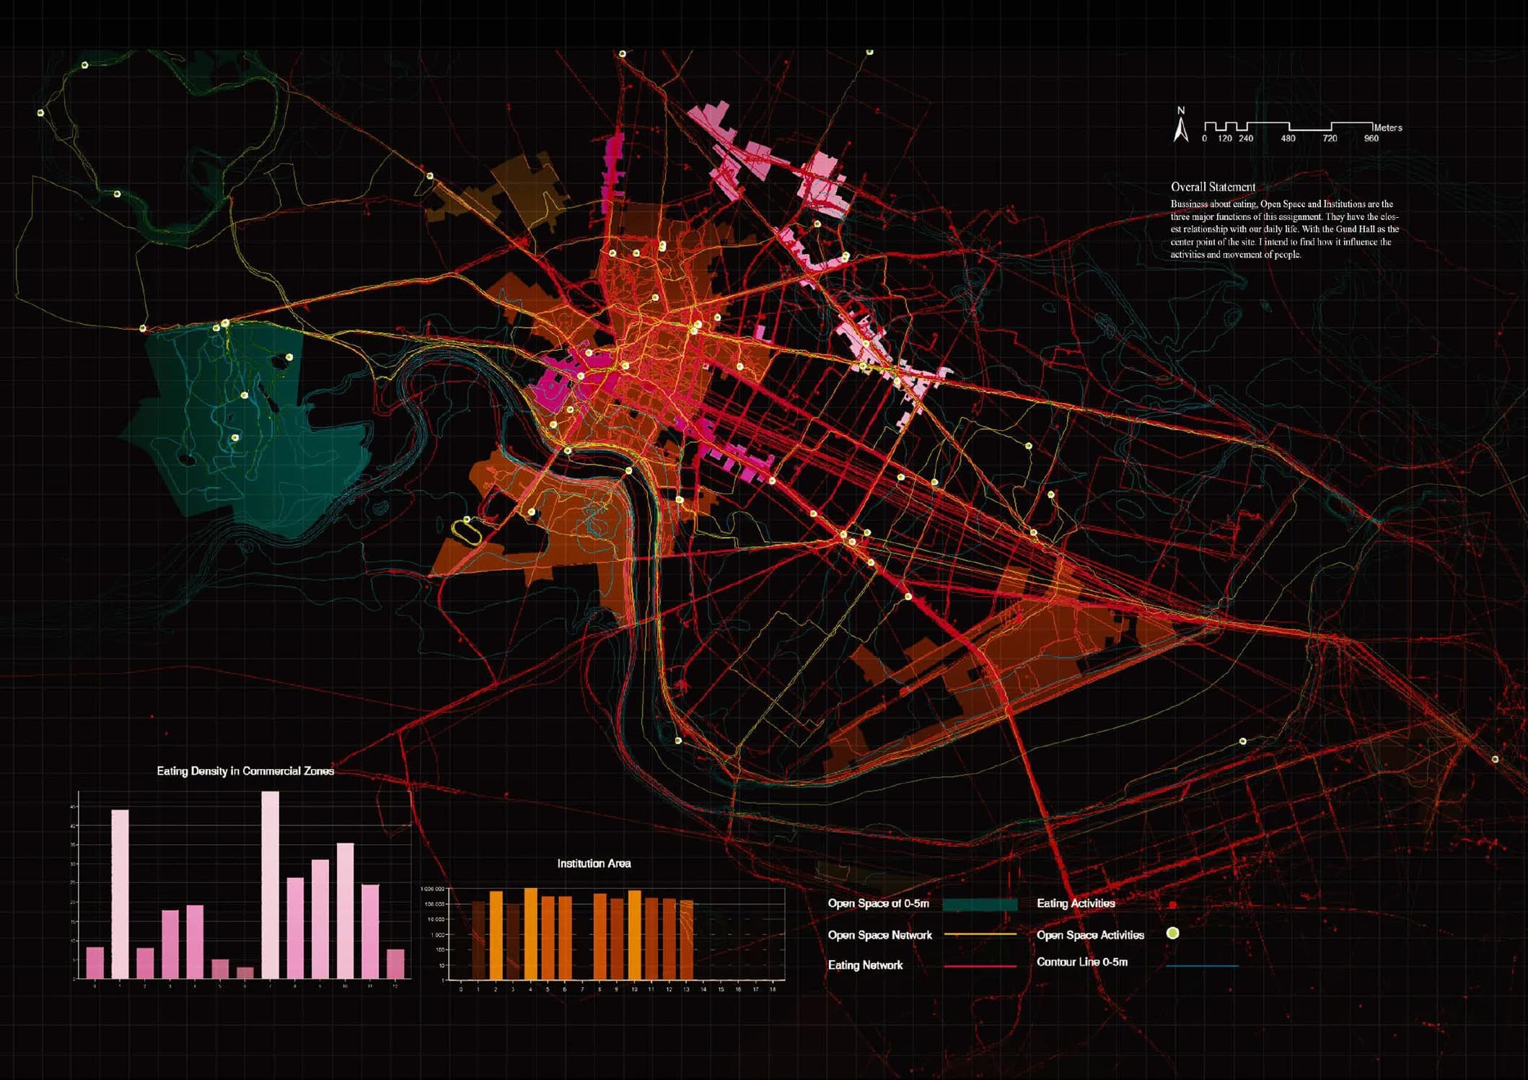The image size is (1528, 1080).
Task: Click x-axis label '18' in Institution chart
Action: (x=773, y=990)
